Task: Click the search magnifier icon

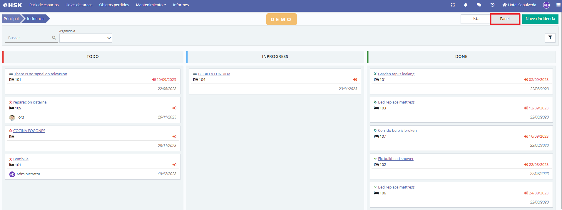Action: pos(54,38)
